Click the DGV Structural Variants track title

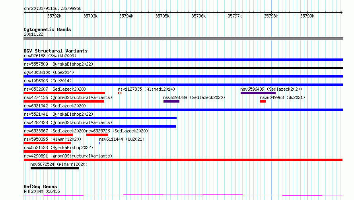click(56, 51)
